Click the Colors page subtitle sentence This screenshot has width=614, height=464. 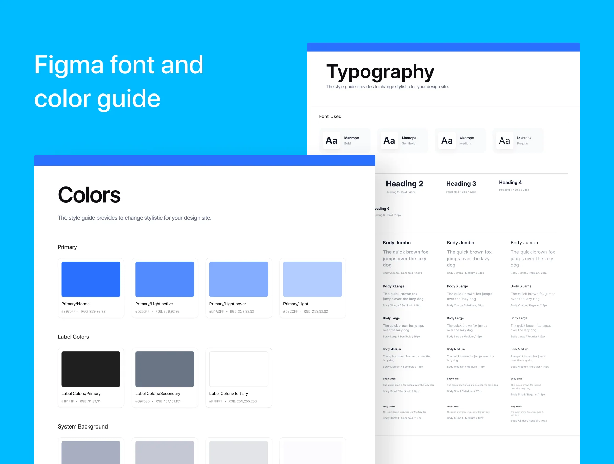click(135, 218)
